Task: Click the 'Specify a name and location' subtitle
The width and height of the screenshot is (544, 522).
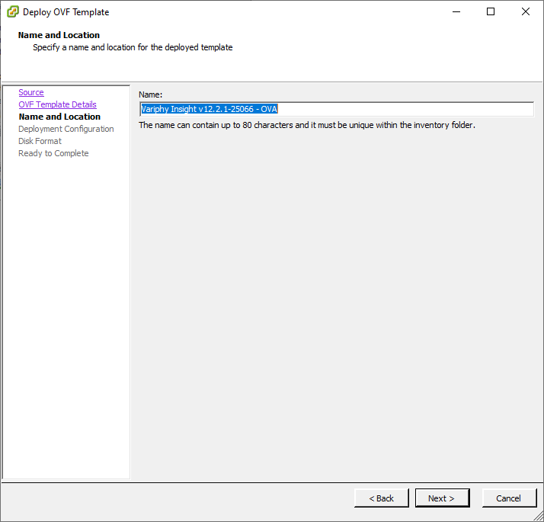Action: pos(133,47)
